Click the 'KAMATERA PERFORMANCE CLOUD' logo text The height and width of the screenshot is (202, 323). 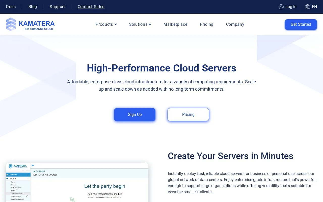click(x=37, y=25)
